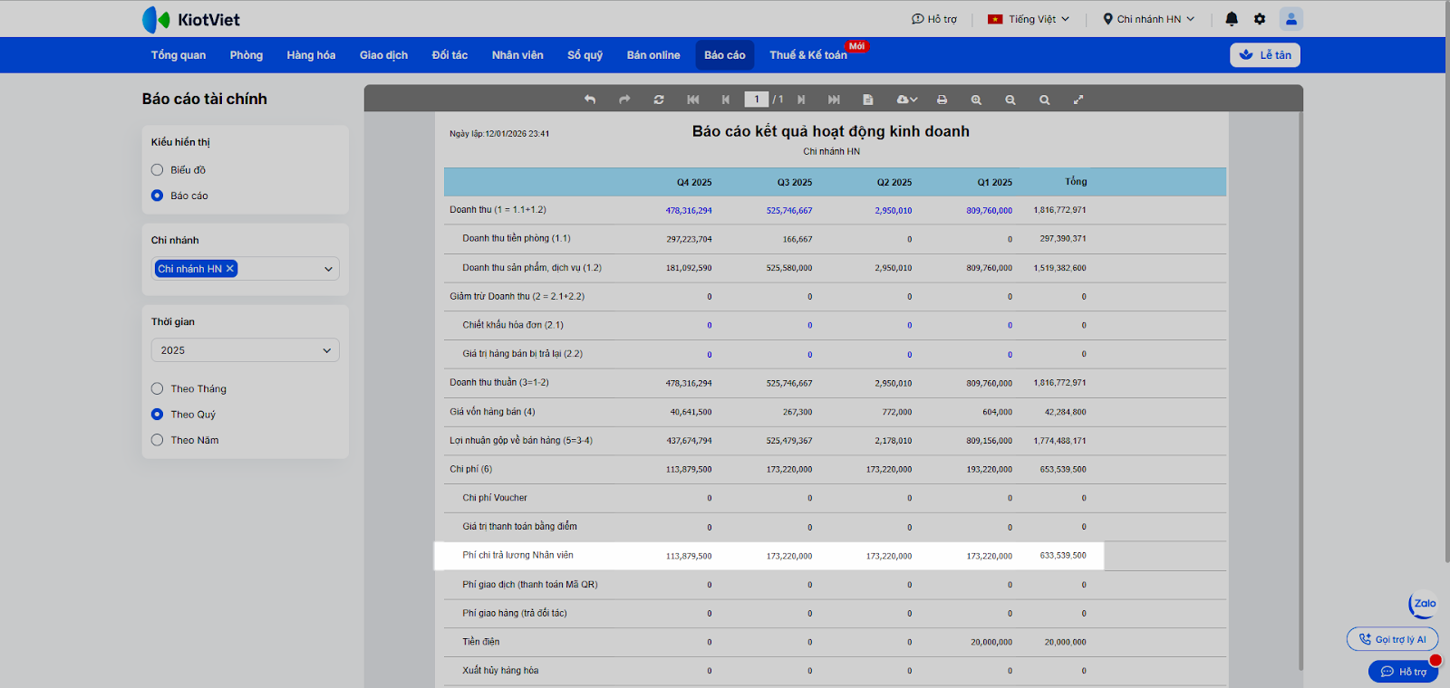1450x688 pixels.
Task: Open the settings gear in header
Action: point(1260,19)
